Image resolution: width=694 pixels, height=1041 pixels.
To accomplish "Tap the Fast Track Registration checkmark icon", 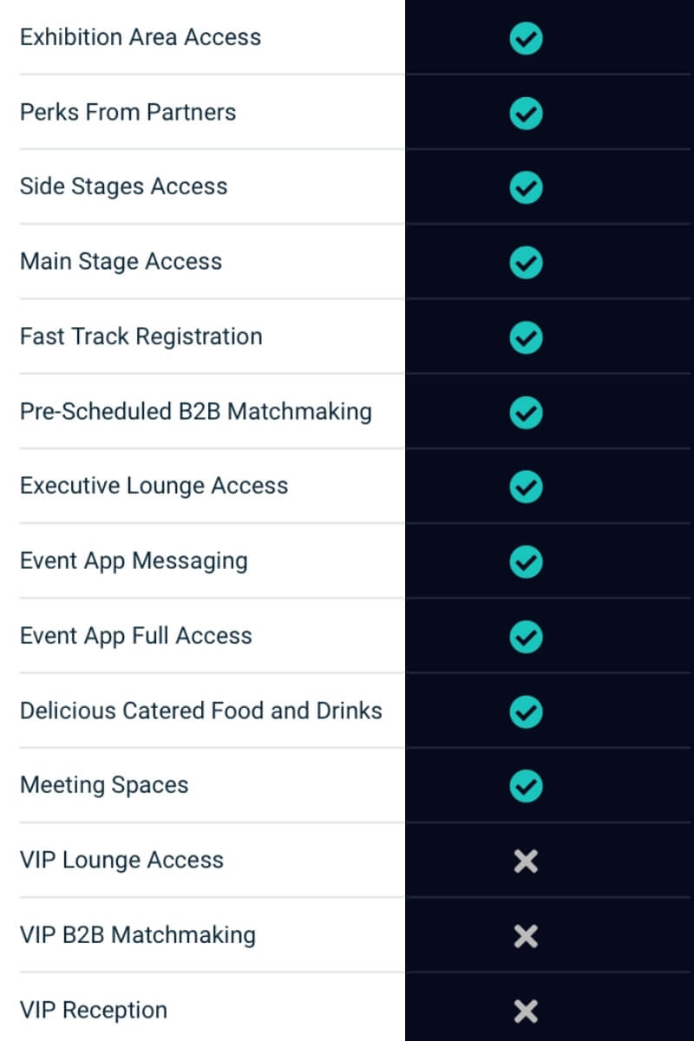I will pos(526,337).
